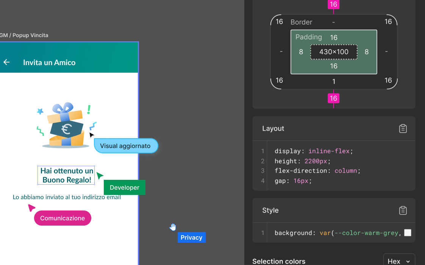Click the right padding value 8

[366, 52]
